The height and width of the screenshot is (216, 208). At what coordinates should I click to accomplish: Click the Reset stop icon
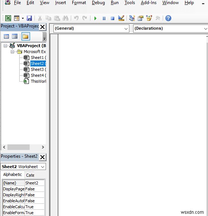112,18
